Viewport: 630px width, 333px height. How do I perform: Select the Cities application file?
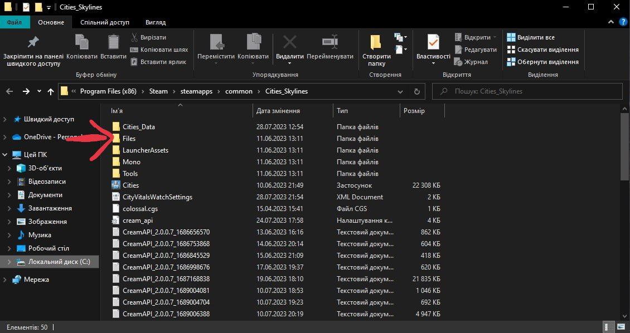click(130, 185)
